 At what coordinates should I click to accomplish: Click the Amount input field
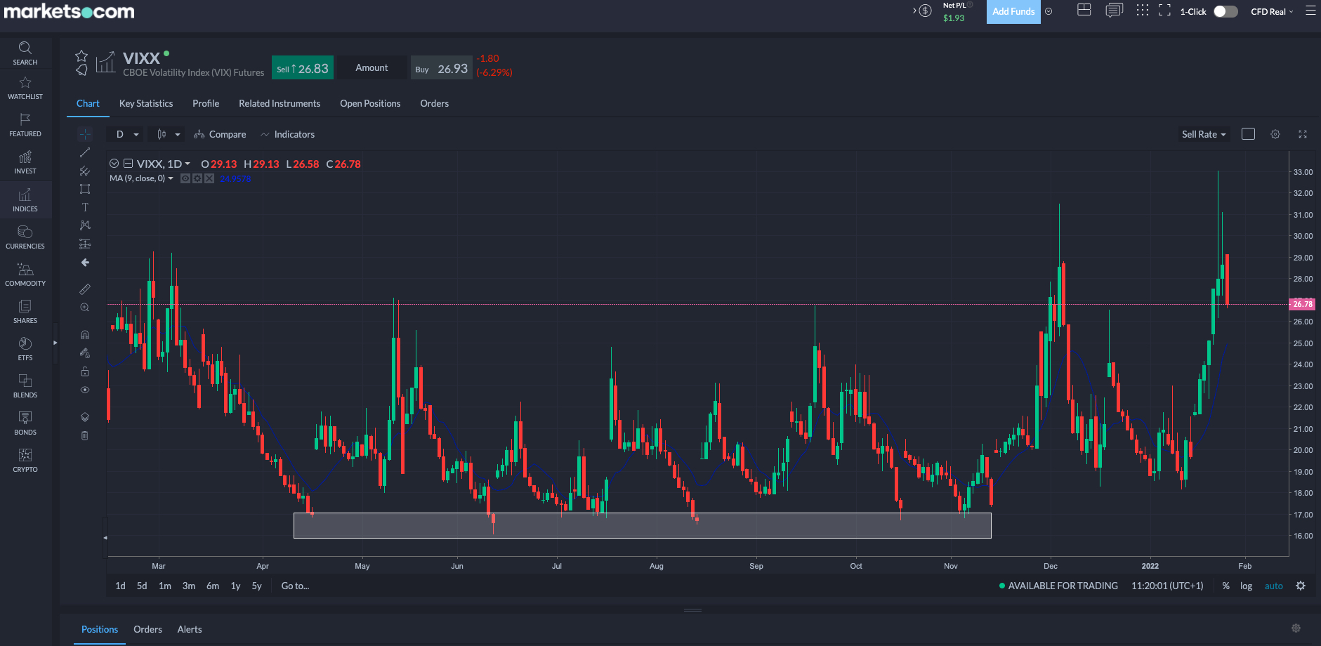click(x=372, y=67)
